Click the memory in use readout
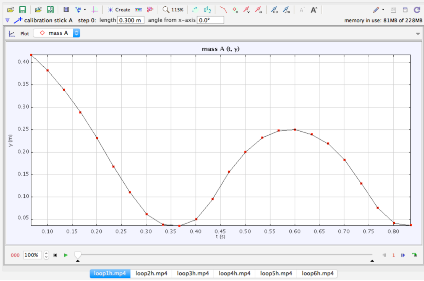424x281 pixels. point(383,21)
